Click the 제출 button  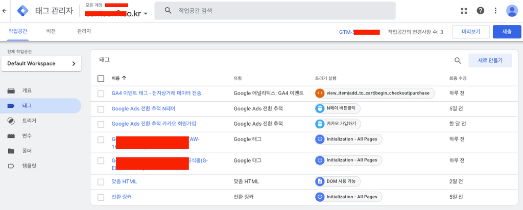[507, 32]
